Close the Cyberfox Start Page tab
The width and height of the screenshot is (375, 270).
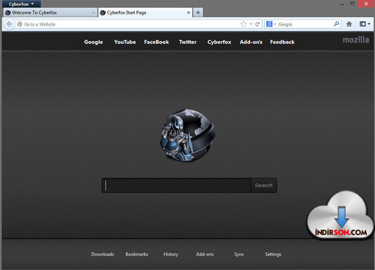[188, 12]
